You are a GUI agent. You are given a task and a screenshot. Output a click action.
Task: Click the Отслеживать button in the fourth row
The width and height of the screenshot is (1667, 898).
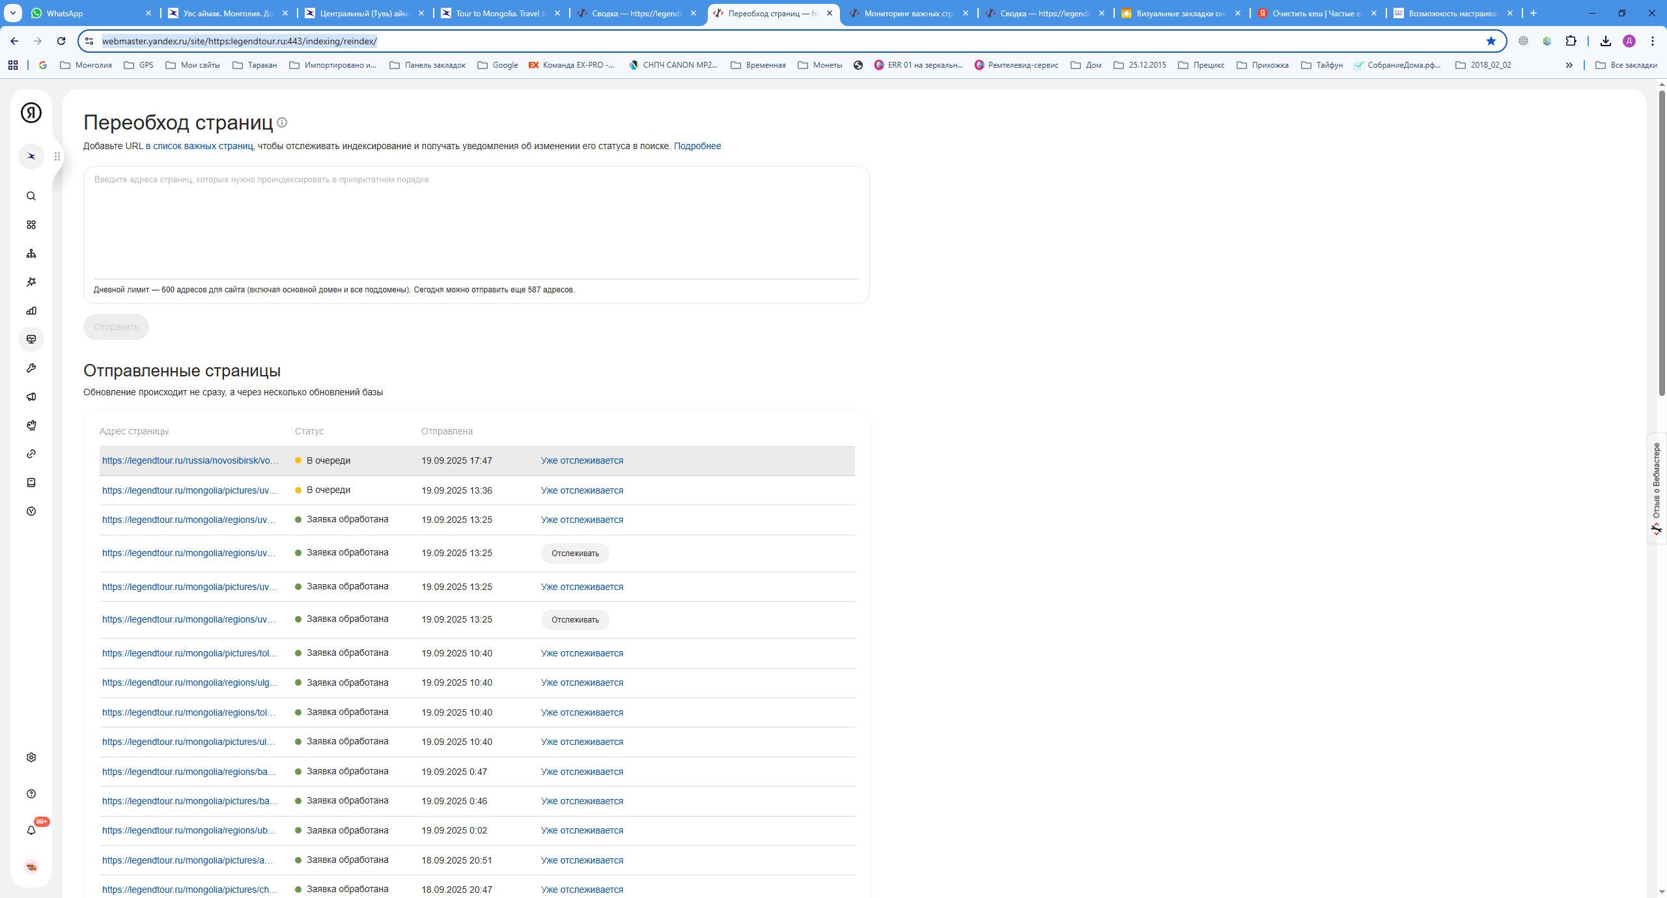click(574, 554)
